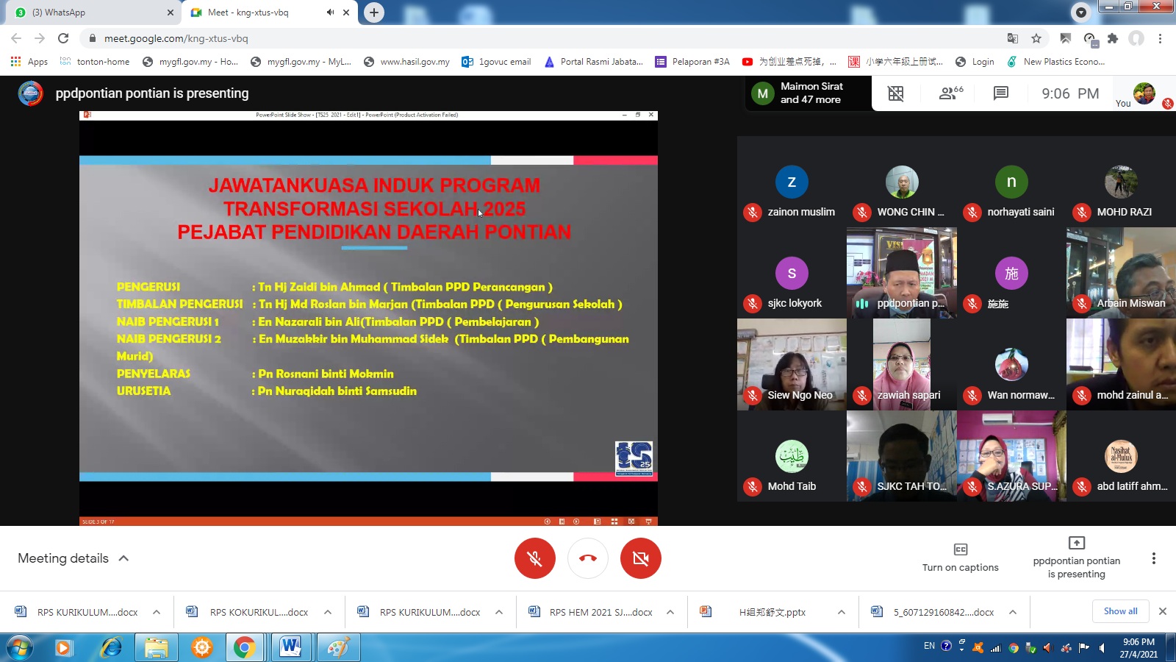
Task: Open the in-call chat panel
Action: pyautogui.click(x=1000, y=93)
